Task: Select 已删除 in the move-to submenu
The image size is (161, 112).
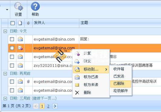Action: coord(120,84)
